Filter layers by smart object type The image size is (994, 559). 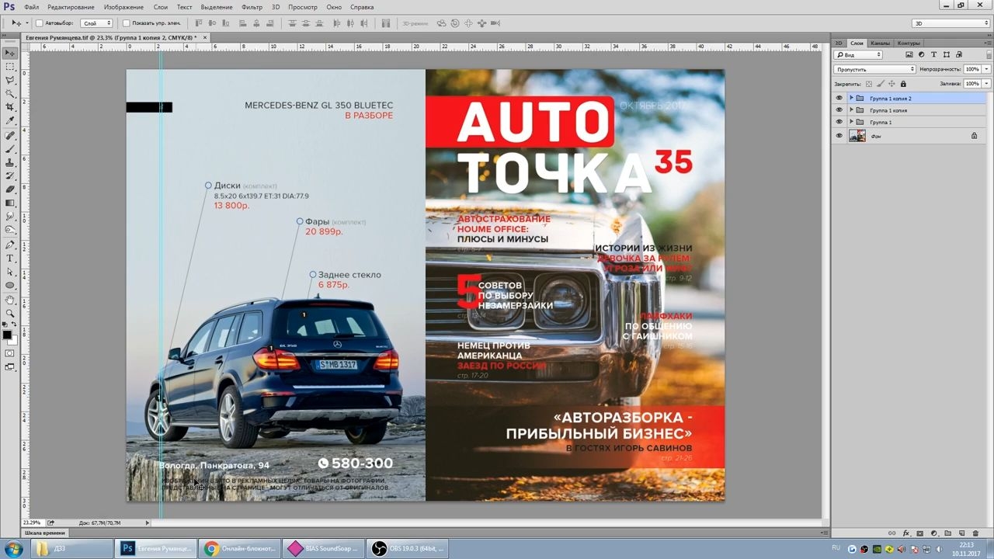[x=958, y=55]
